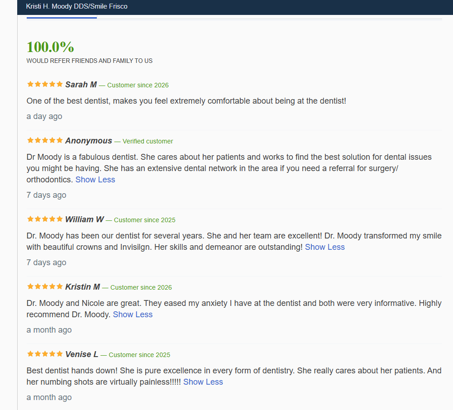Click the Verified customer label
This screenshot has width=453, height=410.
(148, 141)
